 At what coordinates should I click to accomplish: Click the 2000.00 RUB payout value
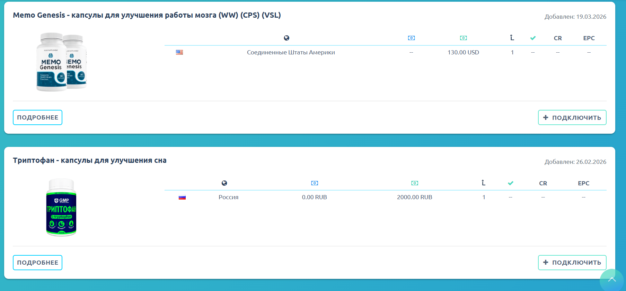tap(415, 197)
